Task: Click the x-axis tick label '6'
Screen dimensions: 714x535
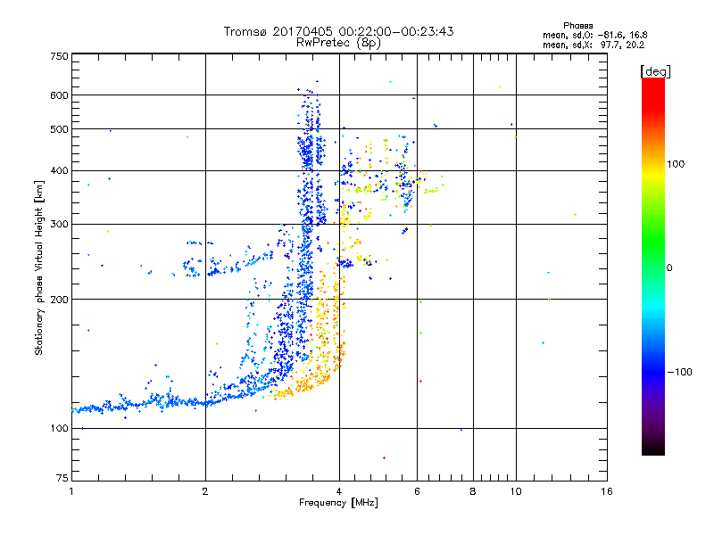Action: click(x=417, y=491)
